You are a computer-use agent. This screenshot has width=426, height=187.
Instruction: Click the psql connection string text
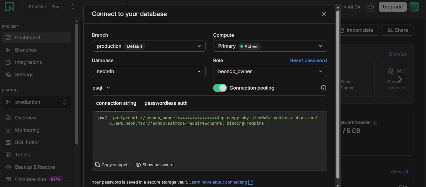(208, 120)
